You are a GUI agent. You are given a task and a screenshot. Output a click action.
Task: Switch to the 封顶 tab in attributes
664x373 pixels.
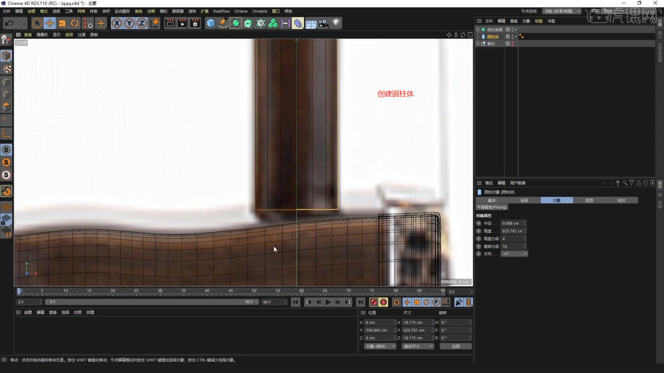point(589,200)
